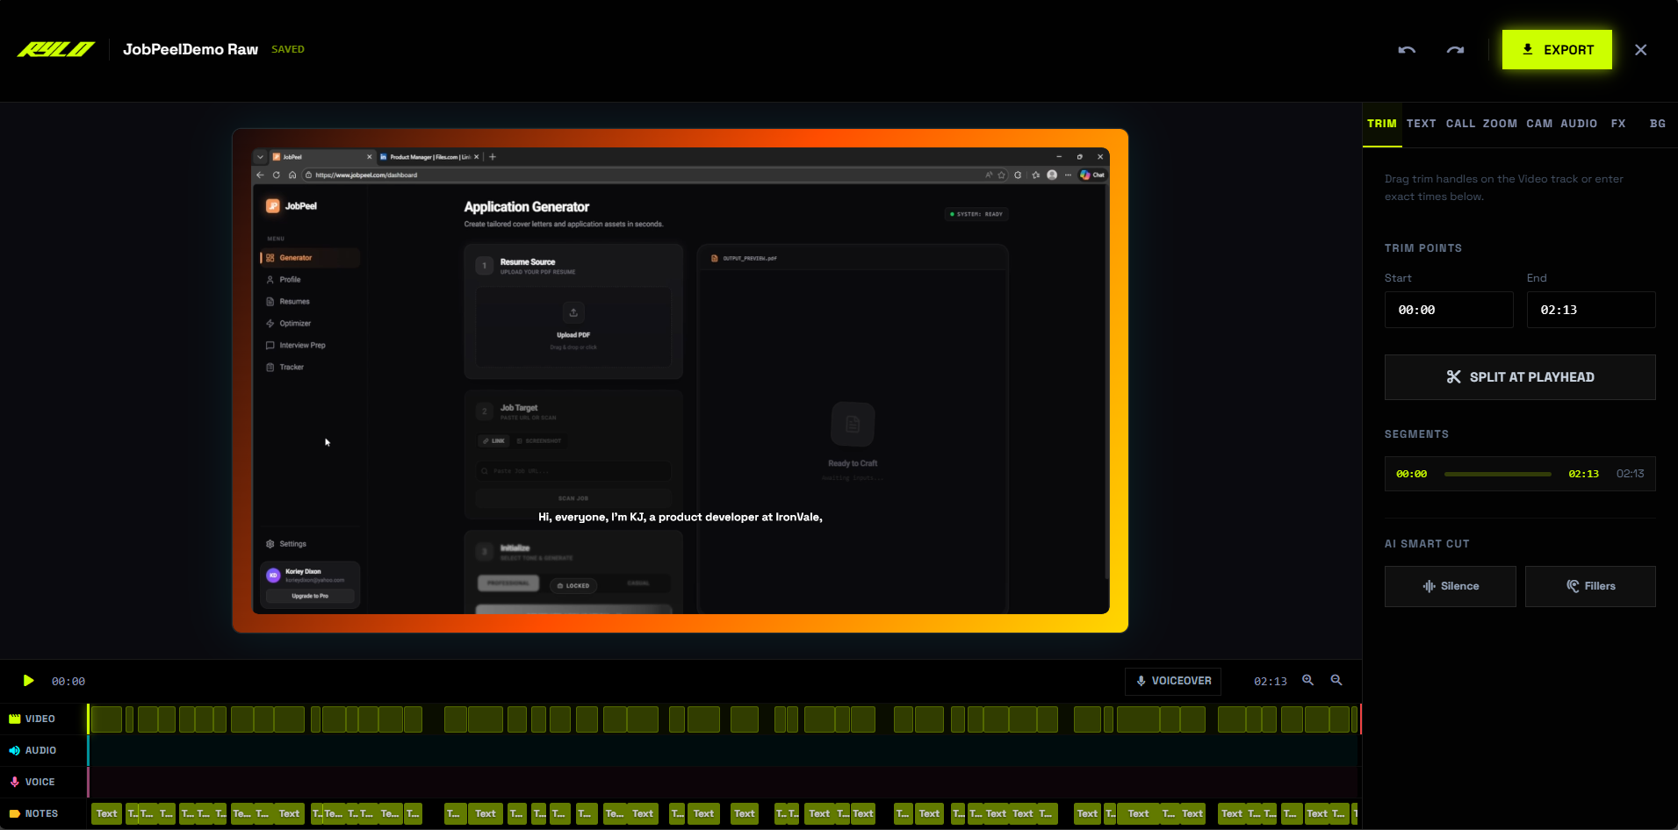Click the End trim time field showing 02:13

(1589, 309)
